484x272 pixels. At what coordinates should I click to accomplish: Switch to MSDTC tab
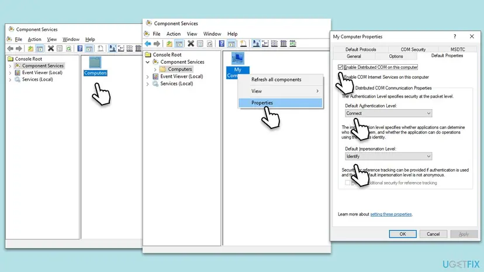tap(458, 50)
